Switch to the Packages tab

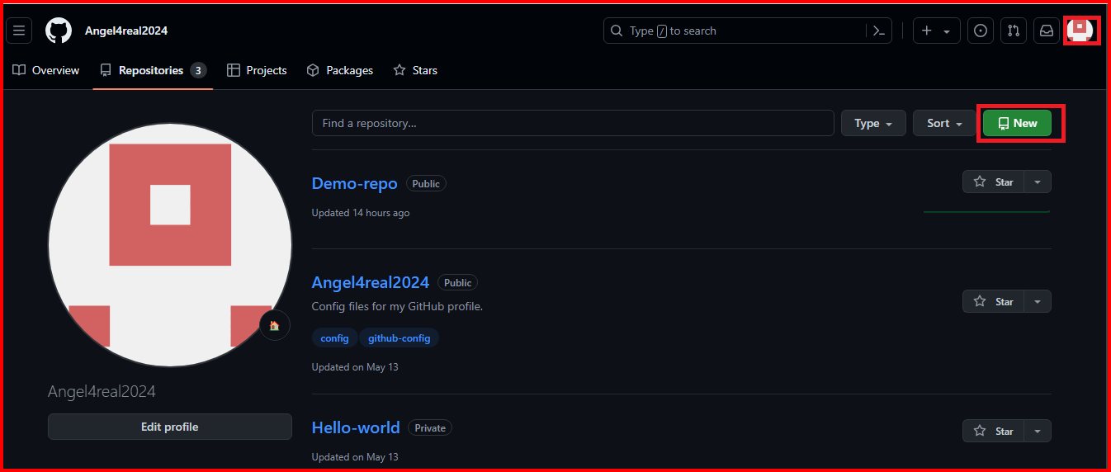tap(339, 70)
